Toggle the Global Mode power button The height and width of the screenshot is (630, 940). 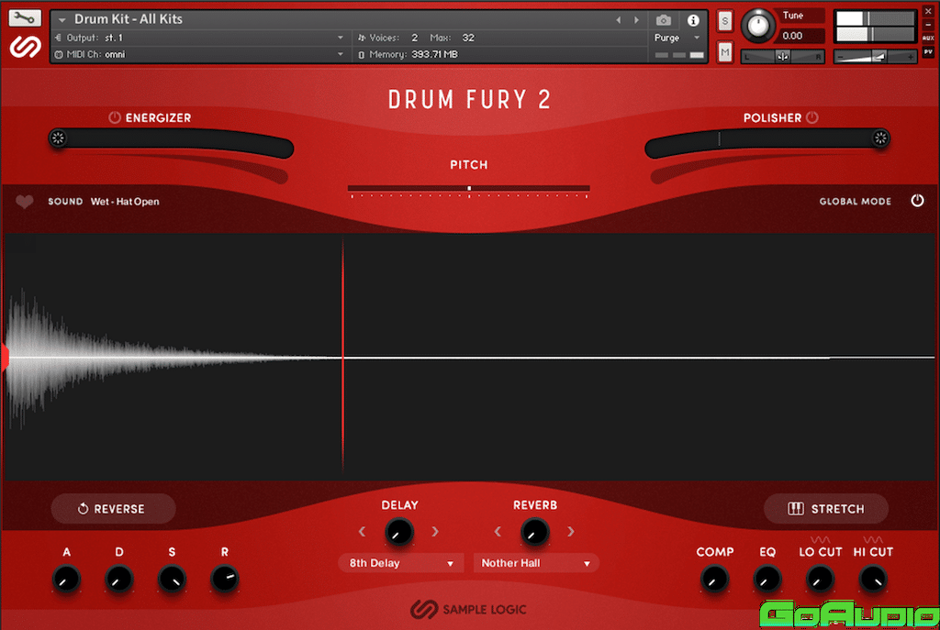click(x=917, y=201)
